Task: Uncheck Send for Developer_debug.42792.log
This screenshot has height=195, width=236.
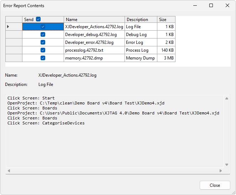Action: click(x=43, y=35)
